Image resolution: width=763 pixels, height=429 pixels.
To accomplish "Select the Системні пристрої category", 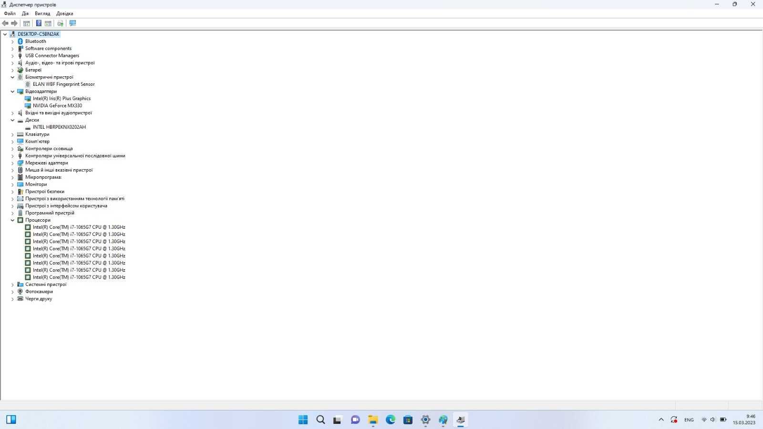I will click(46, 284).
